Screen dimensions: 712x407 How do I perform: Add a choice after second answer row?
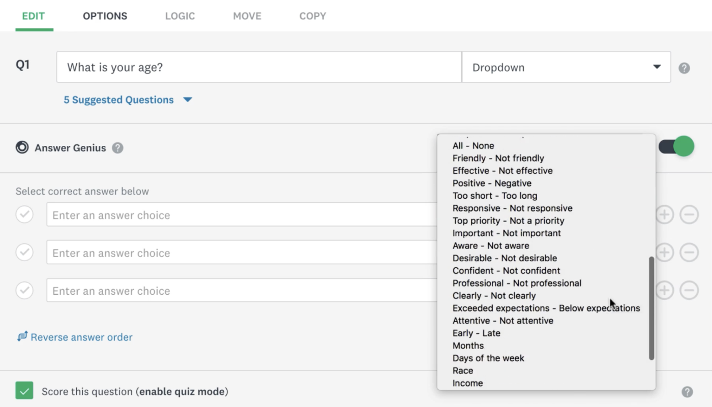click(x=664, y=252)
